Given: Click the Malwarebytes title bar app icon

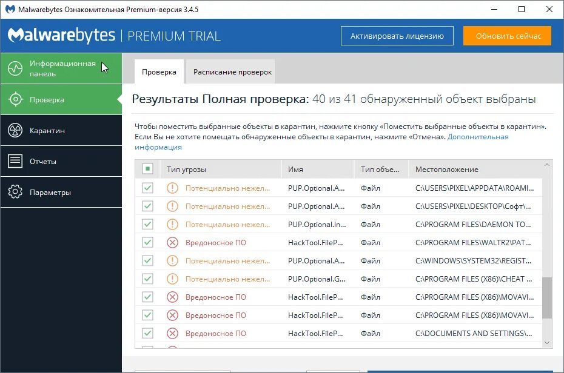Looking at the screenshot, I should pos(10,9).
